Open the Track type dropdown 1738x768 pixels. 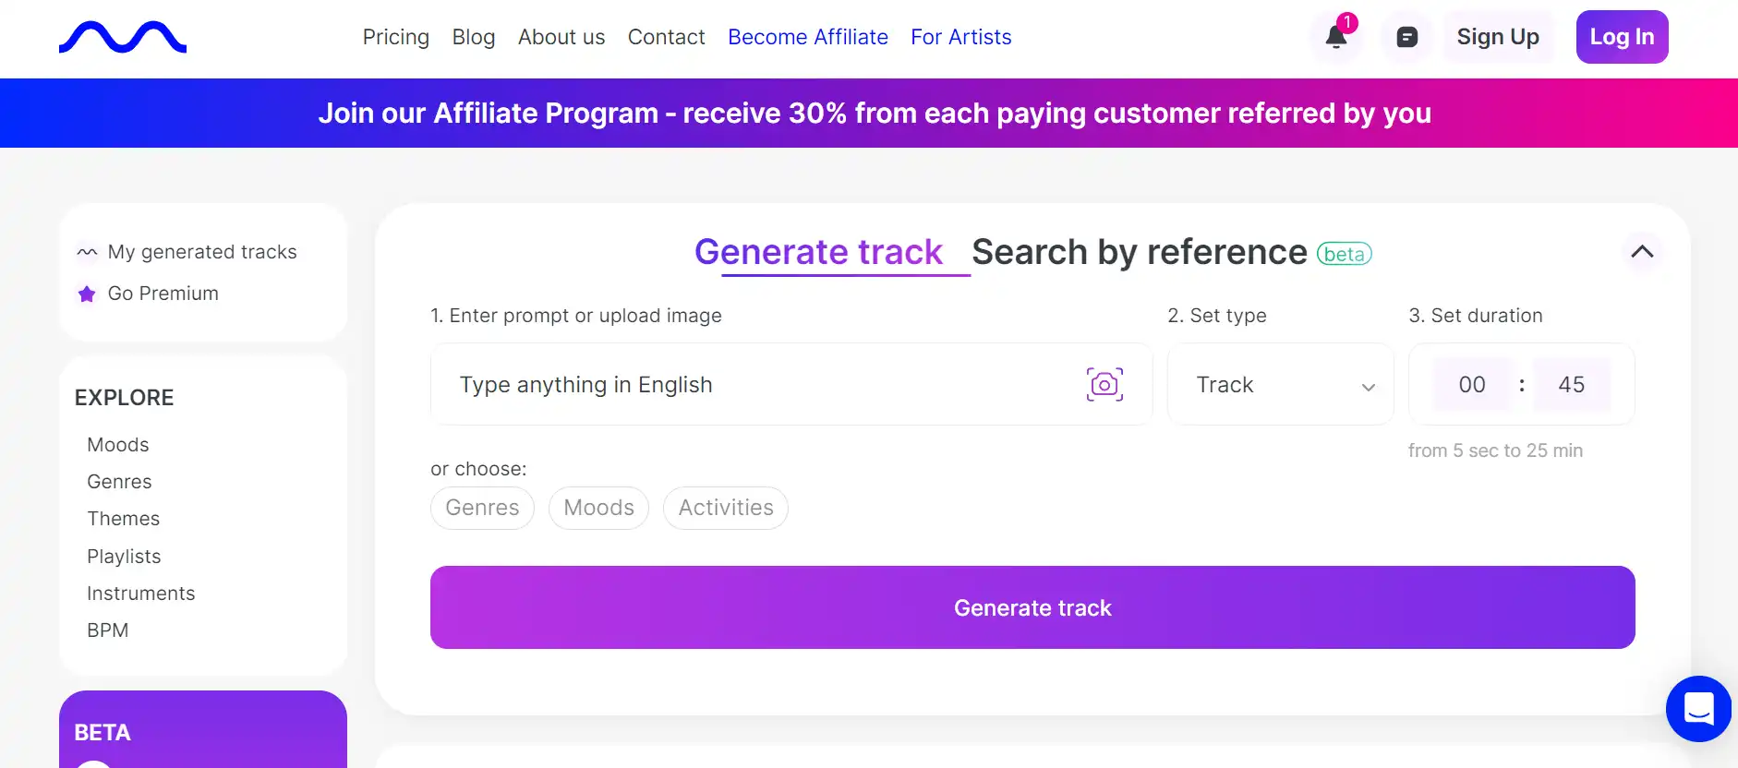click(x=1280, y=385)
